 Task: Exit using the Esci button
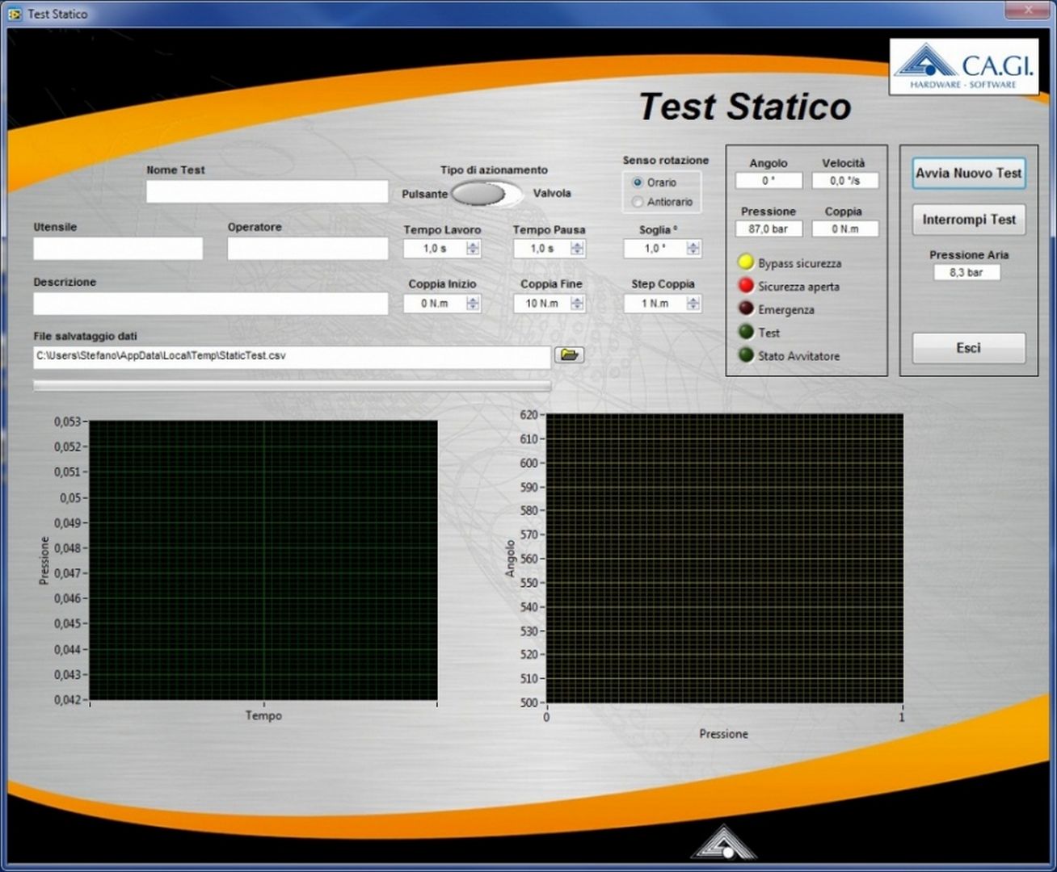(969, 348)
